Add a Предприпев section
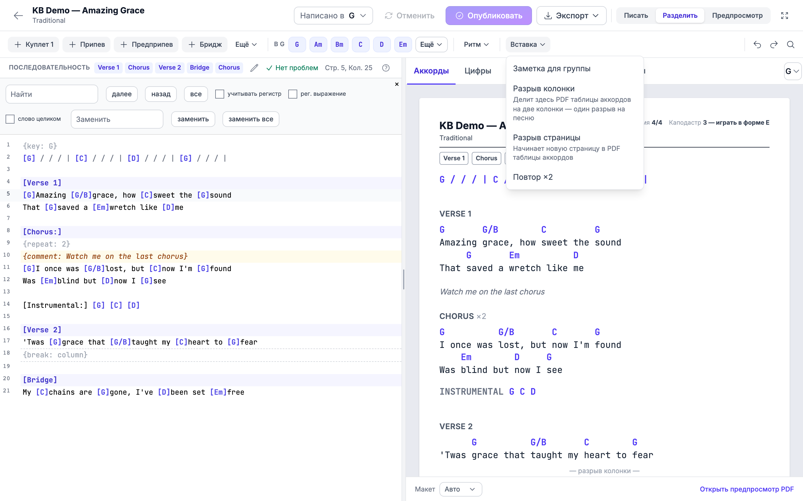The image size is (803, 501). [x=146, y=45]
